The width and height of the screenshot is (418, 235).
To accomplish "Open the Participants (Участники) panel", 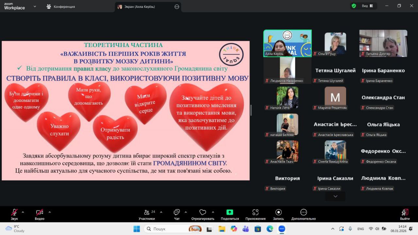I will point(147,213).
